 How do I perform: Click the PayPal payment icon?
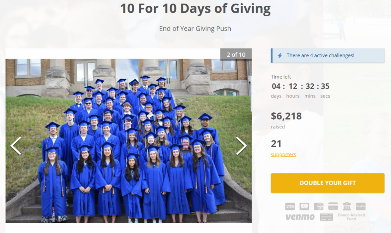(x=361, y=206)
